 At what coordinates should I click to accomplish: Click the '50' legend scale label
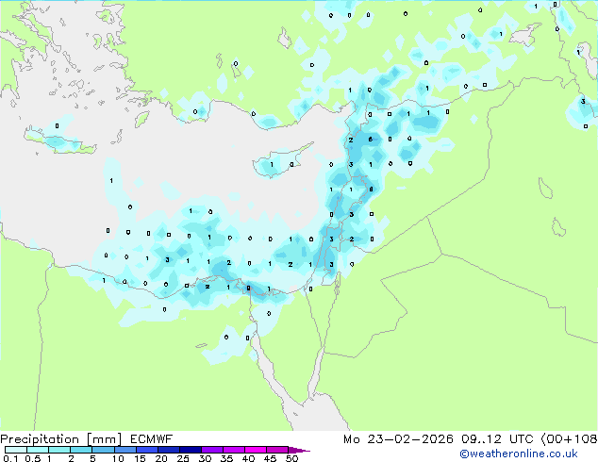pos(291,458)
